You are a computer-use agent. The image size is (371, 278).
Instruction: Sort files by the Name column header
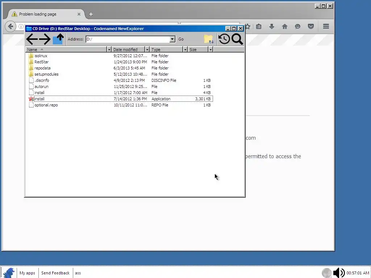[x=66, y=49]
